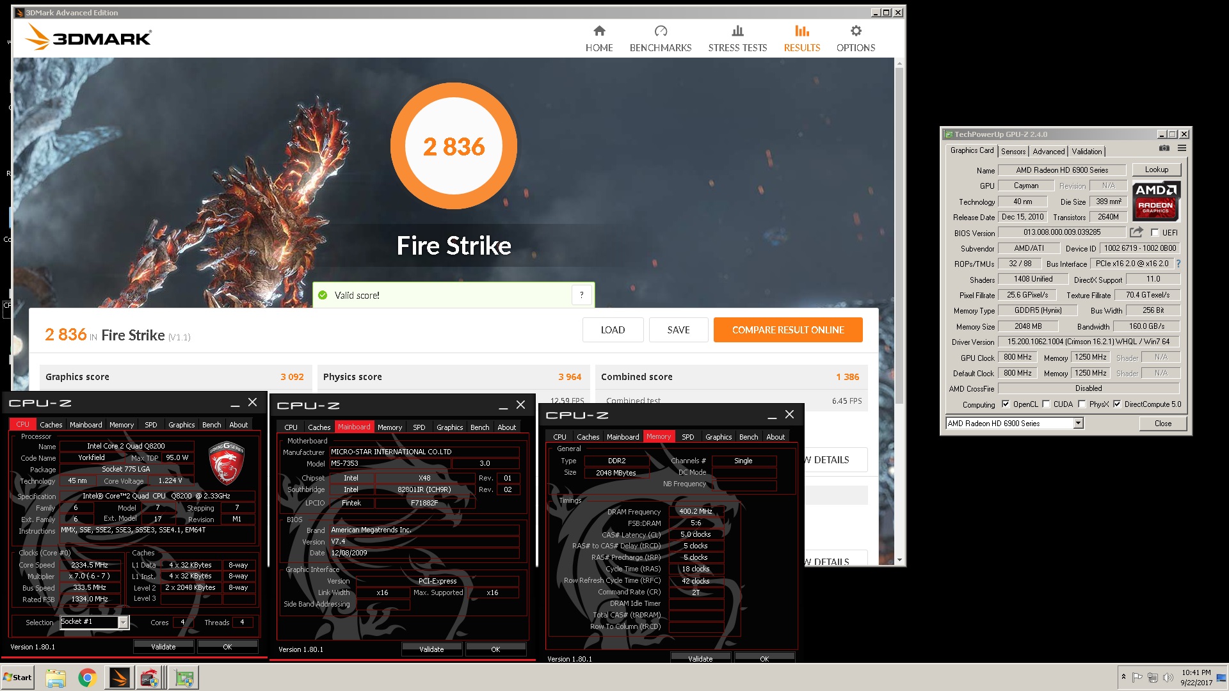Show hidden system tray icons
The height and width of the screenshot is (691, 1229).
(x=1123, y=677)
